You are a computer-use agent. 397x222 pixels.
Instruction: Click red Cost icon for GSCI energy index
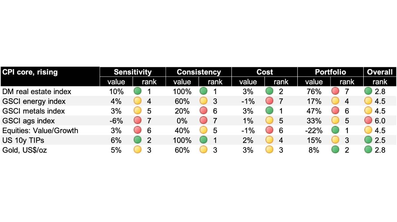coord(270,101)
